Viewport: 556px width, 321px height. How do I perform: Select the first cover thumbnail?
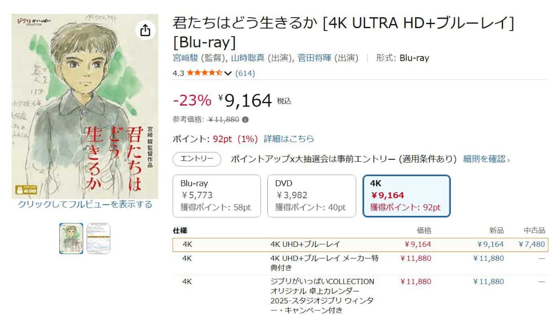point(71,239)
